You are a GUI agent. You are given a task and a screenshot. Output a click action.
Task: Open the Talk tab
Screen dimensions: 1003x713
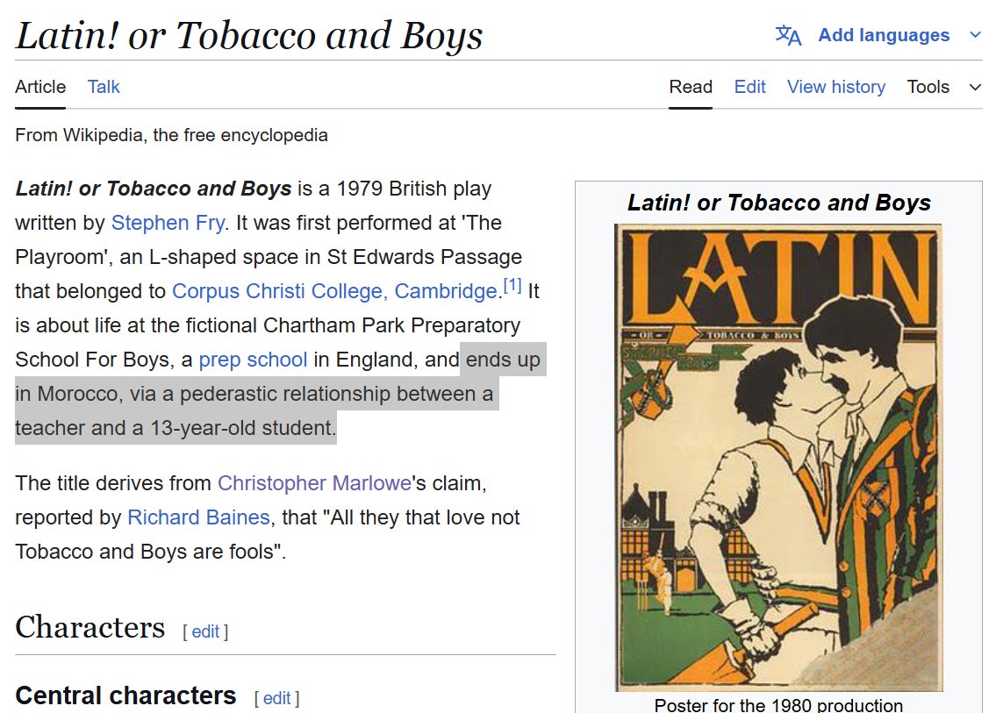104,87
